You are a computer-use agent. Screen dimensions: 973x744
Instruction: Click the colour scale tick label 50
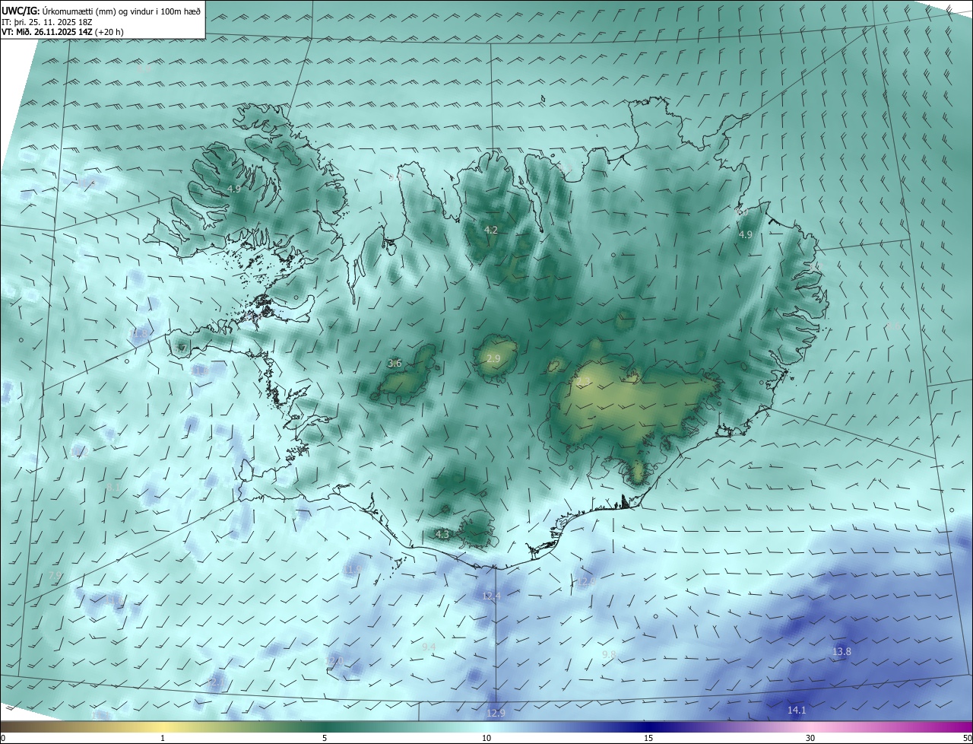pos(967,738)
